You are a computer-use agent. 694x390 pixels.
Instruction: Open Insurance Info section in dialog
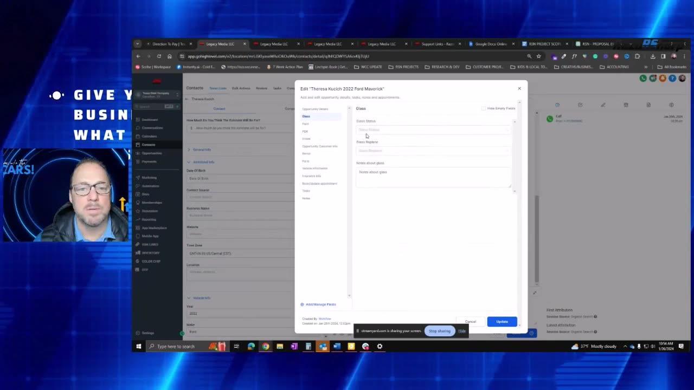click(312, 176)
